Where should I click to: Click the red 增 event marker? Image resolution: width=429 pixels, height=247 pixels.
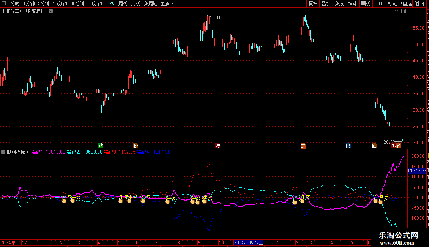tap(218, 146)
